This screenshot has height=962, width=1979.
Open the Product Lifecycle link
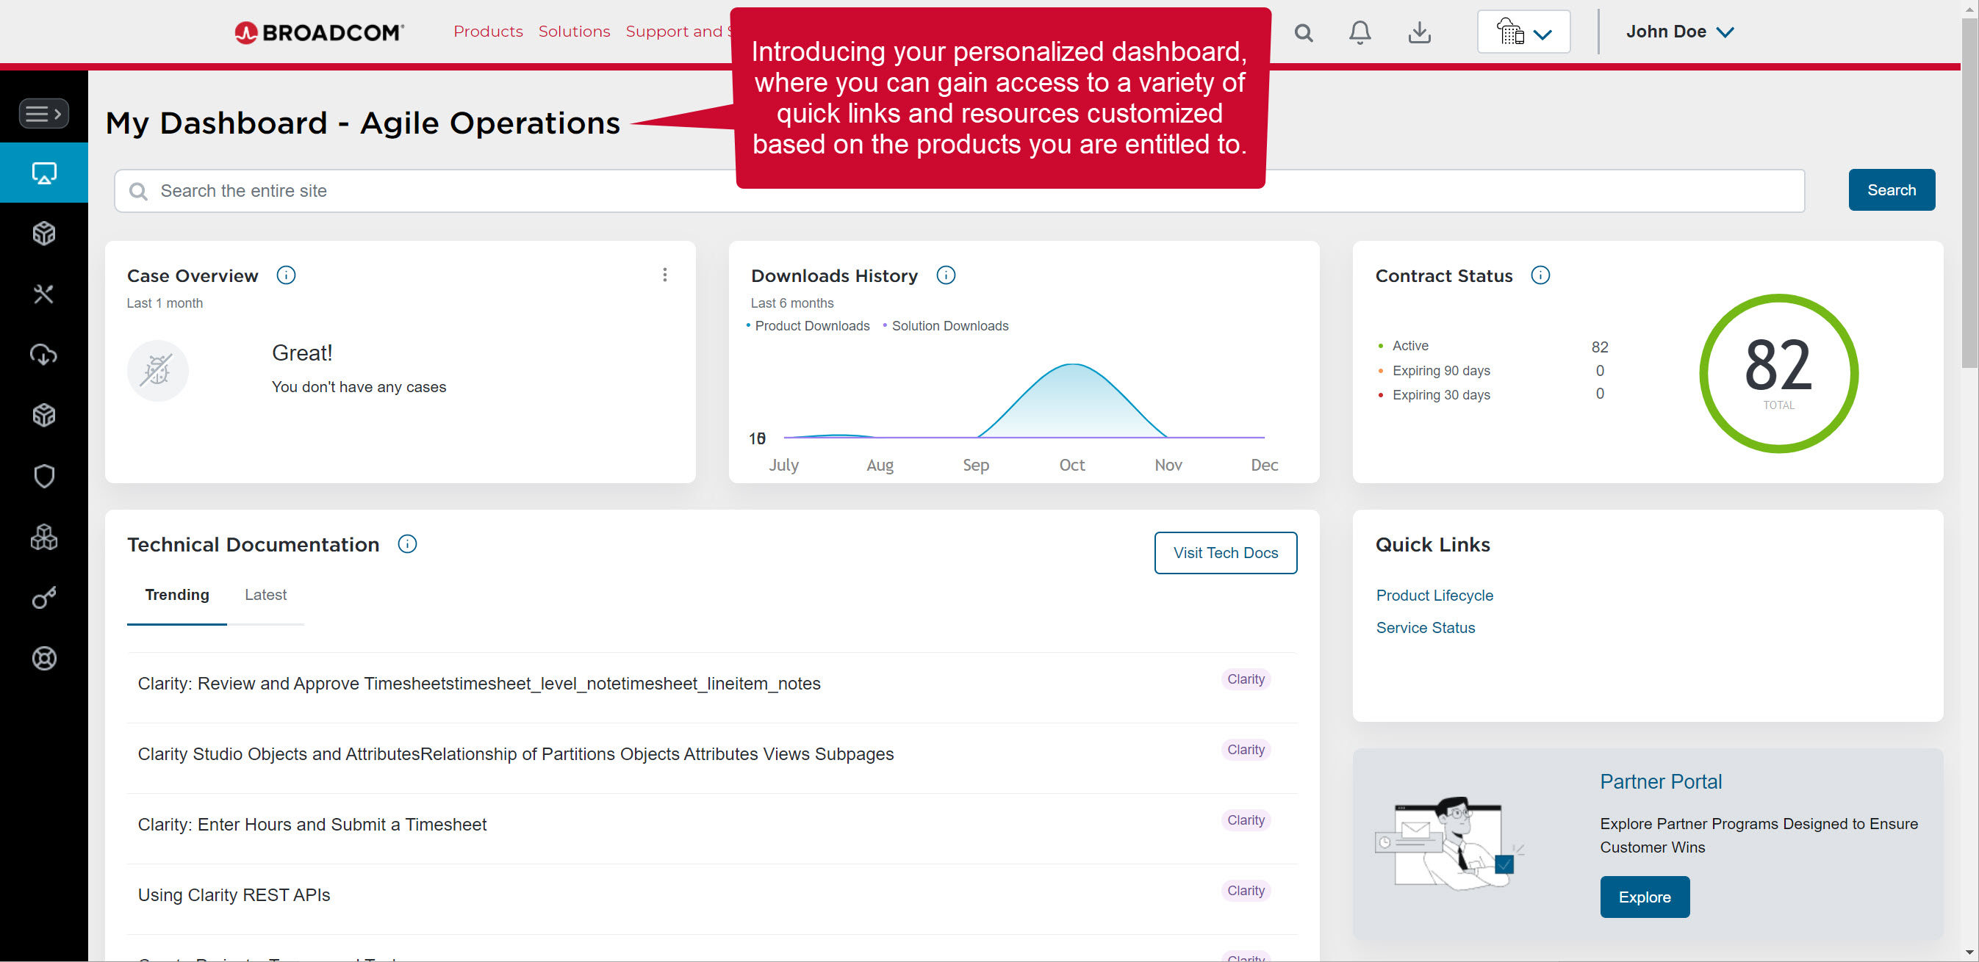[1434, 595]
